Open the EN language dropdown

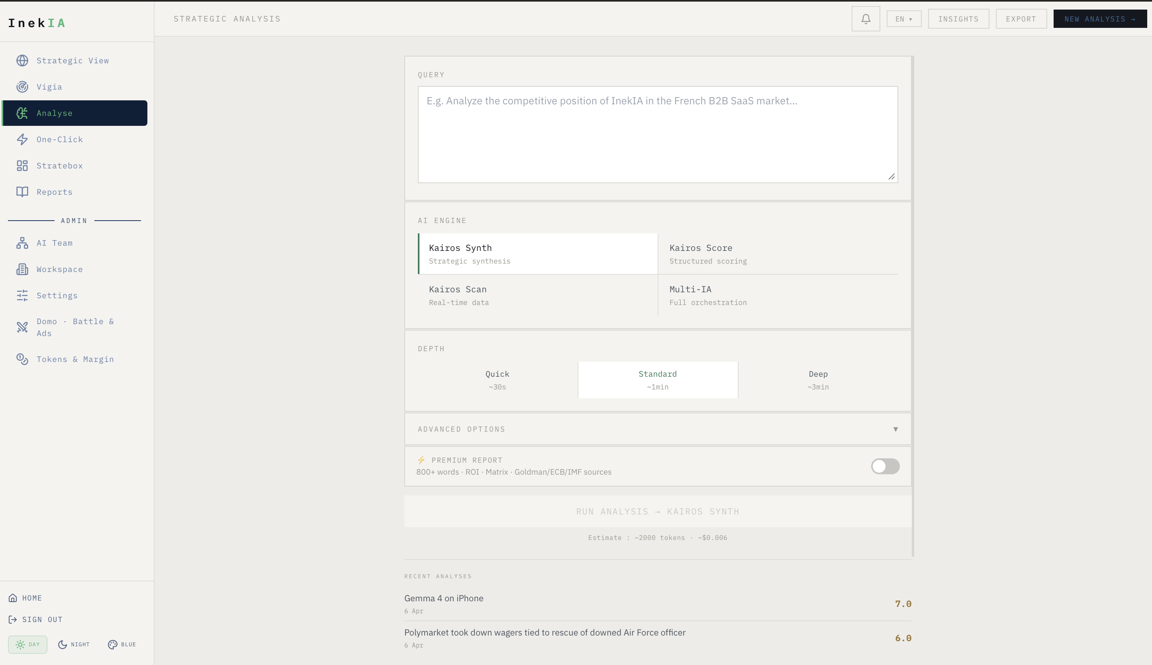903,19
